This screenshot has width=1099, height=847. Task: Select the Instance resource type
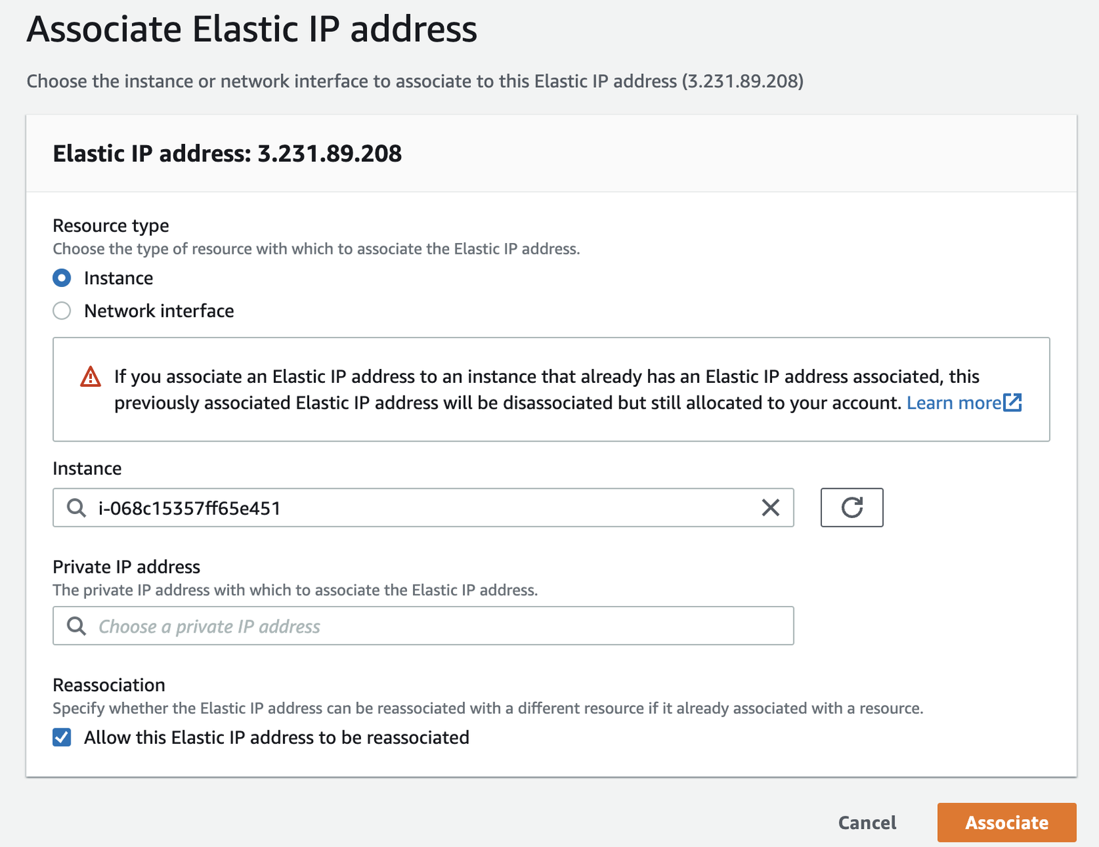[x=62, y=278]
